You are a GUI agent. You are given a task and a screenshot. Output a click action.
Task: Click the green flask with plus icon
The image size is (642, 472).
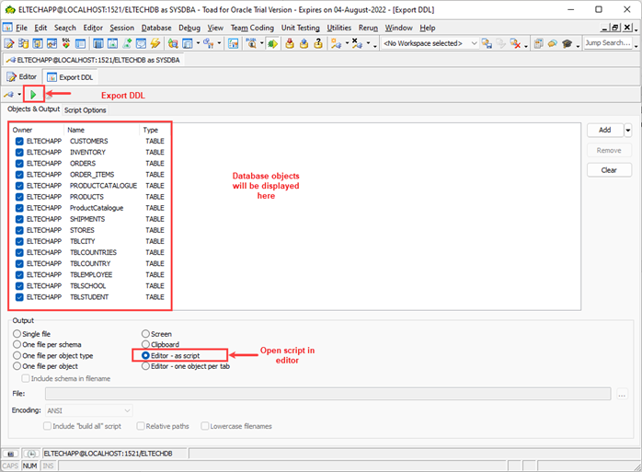tap(127, 43)
